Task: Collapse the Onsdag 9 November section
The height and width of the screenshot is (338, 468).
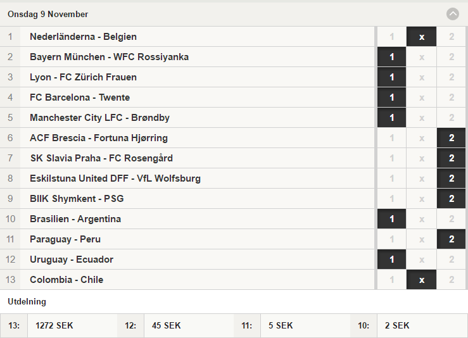Action: click(452, 14)
